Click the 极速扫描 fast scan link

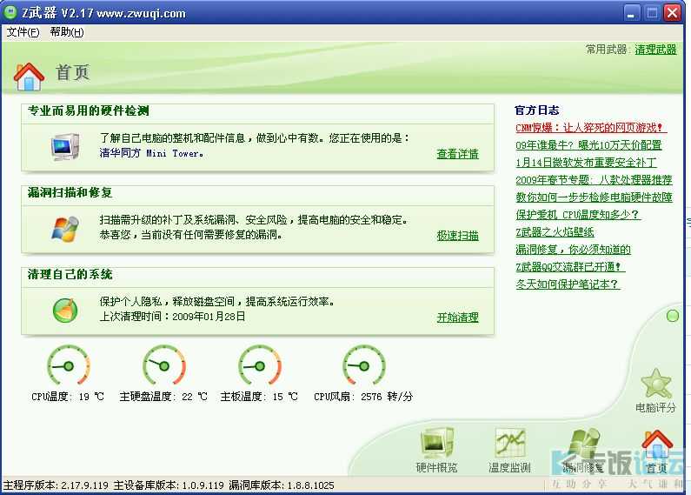click(457, 236)
